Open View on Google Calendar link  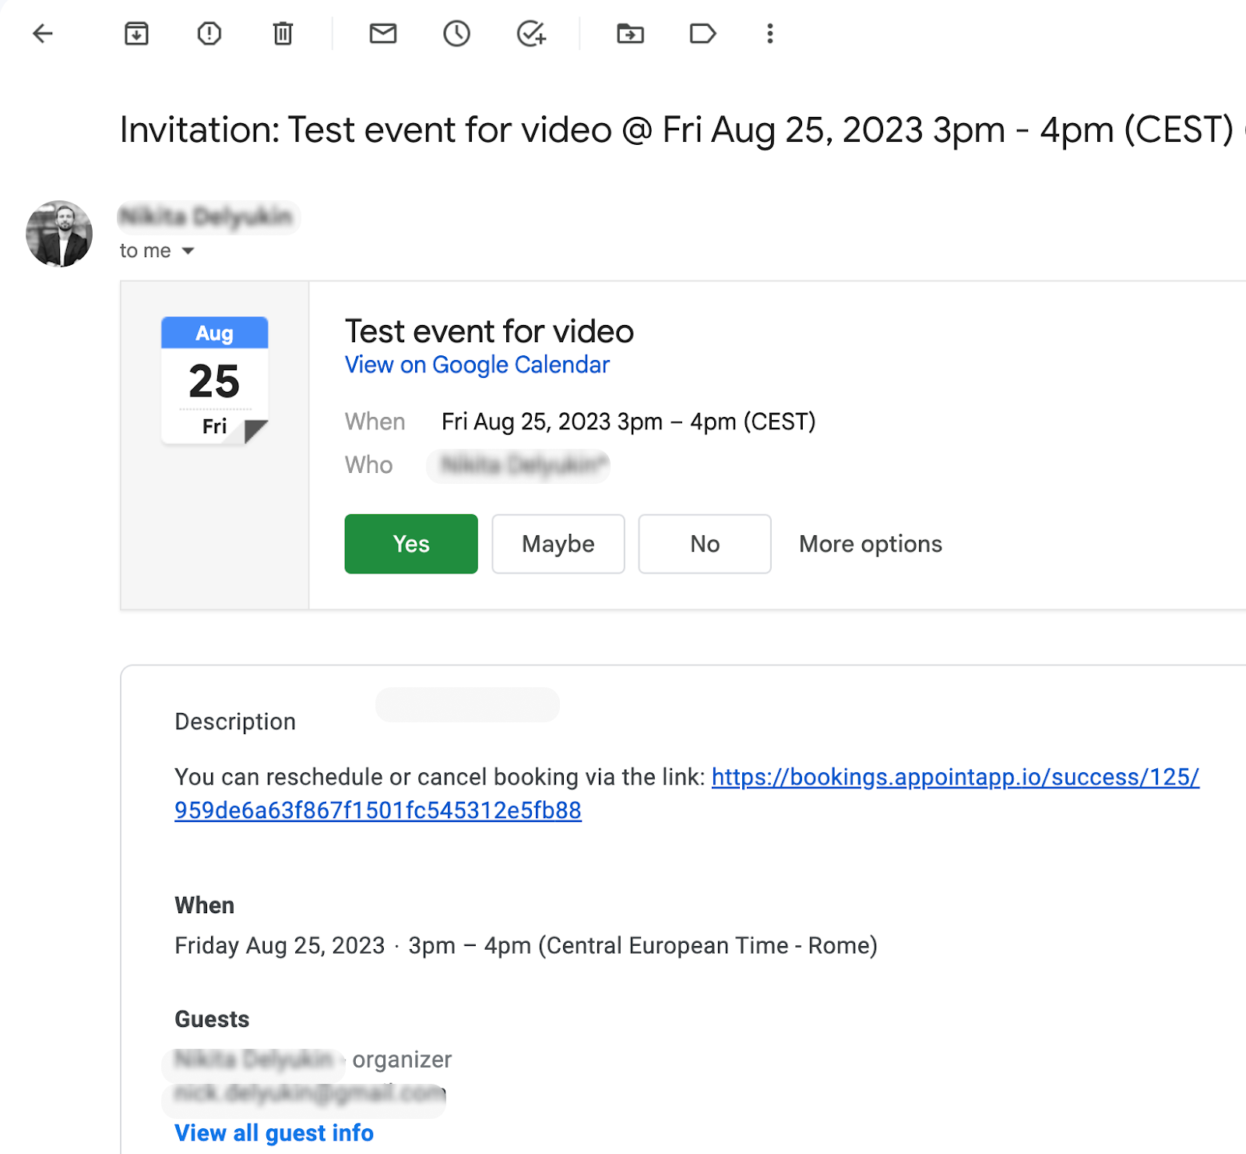click(477, 365)
